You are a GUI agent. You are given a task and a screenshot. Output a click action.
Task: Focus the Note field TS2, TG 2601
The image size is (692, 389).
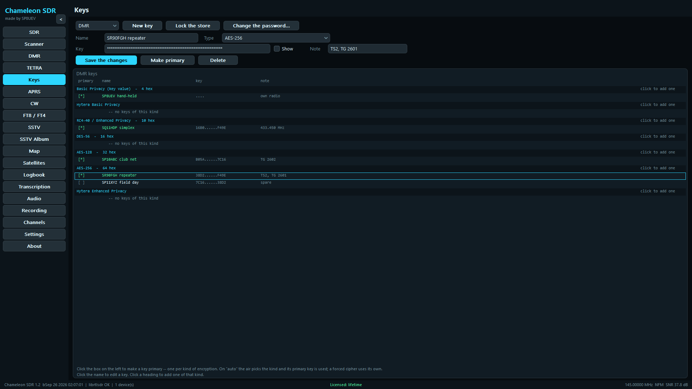[x=368, y=49]
